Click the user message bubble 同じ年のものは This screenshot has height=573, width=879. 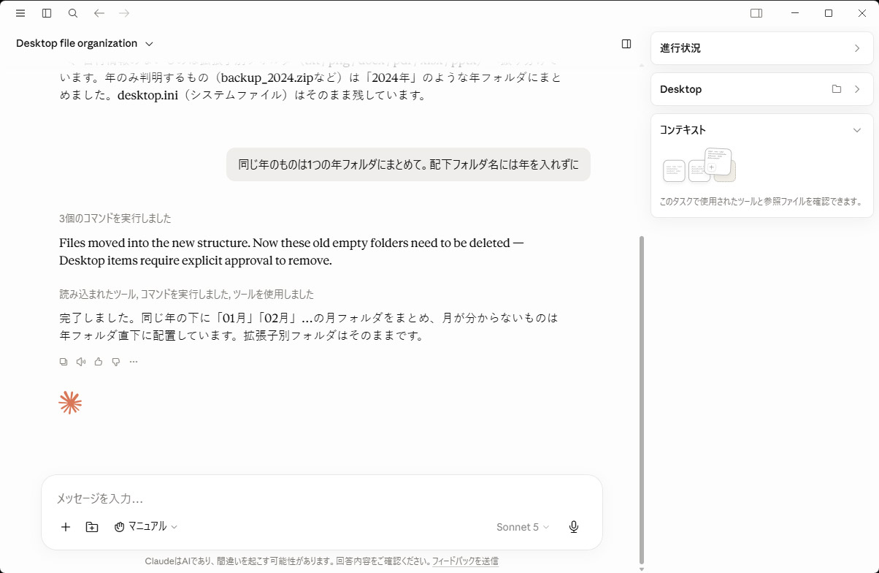408,164
